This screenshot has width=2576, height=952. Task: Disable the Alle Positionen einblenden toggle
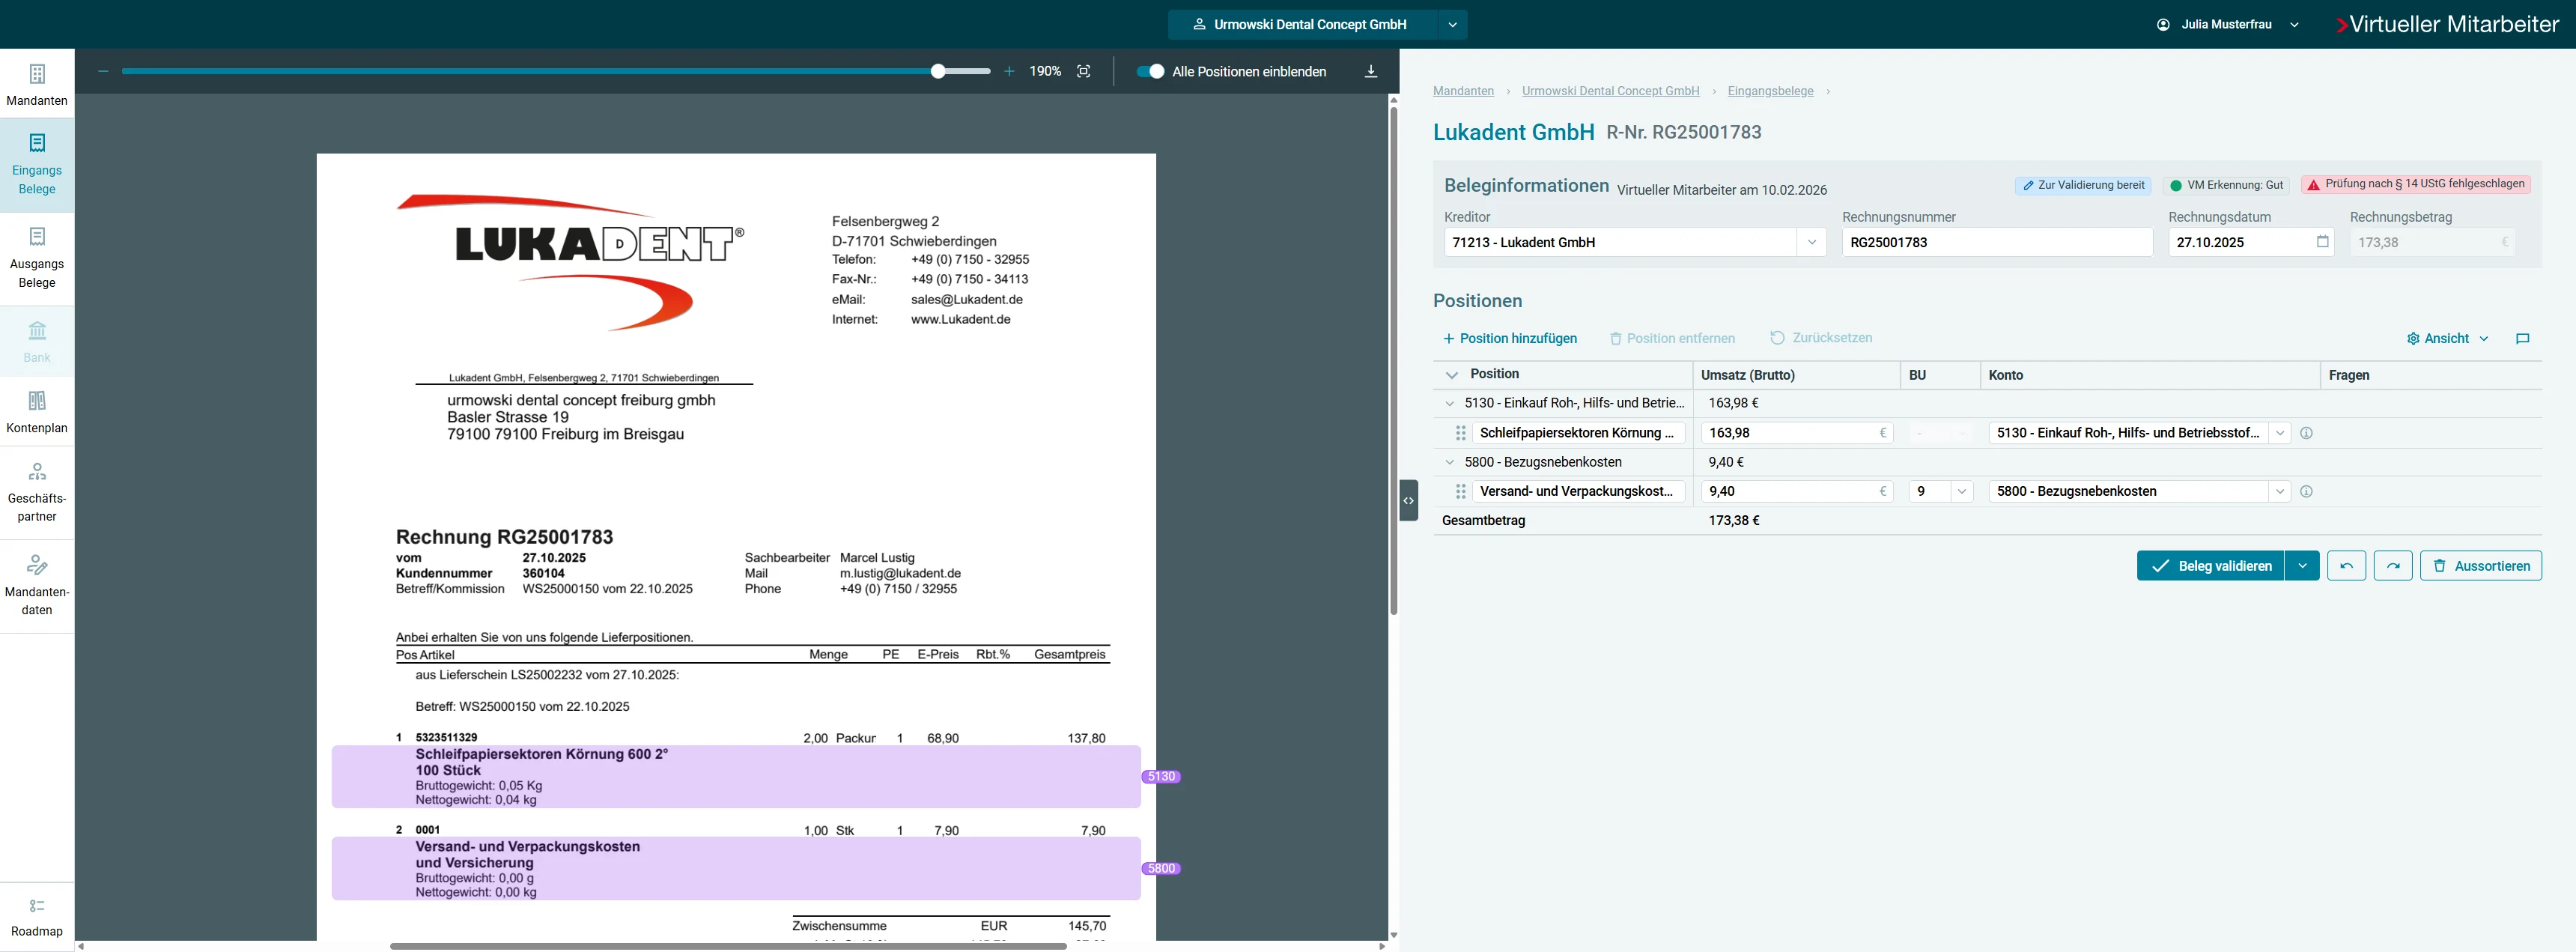1152,71
